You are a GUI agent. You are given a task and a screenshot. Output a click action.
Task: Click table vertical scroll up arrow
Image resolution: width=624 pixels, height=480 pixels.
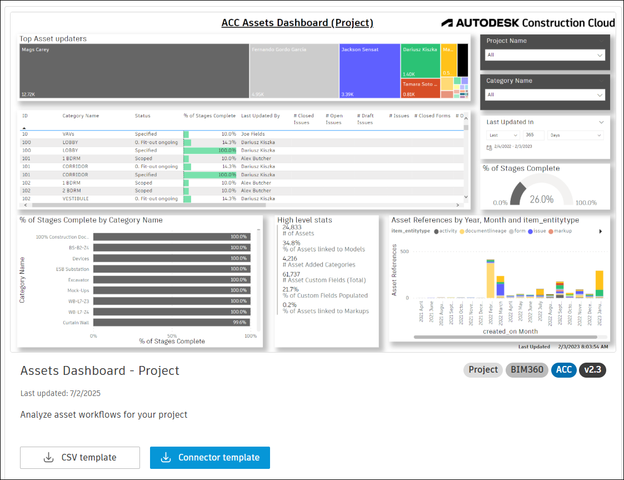point(466,118)
